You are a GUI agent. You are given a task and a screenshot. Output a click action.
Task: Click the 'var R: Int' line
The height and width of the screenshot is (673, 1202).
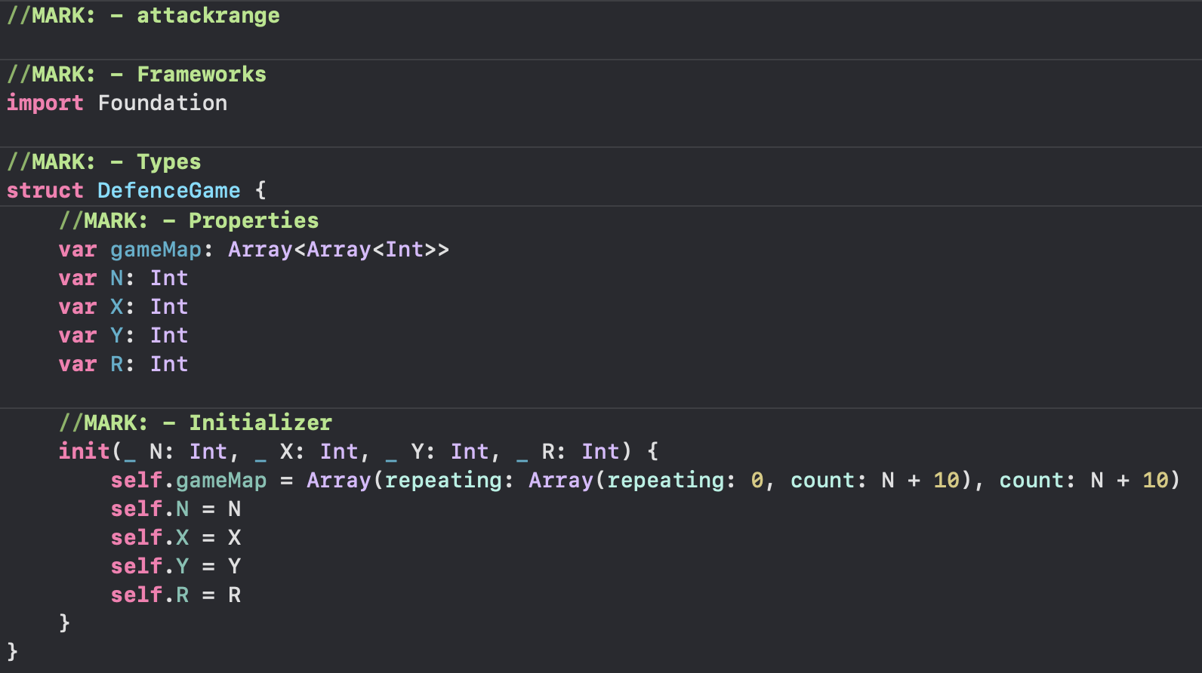pos(124,364)
